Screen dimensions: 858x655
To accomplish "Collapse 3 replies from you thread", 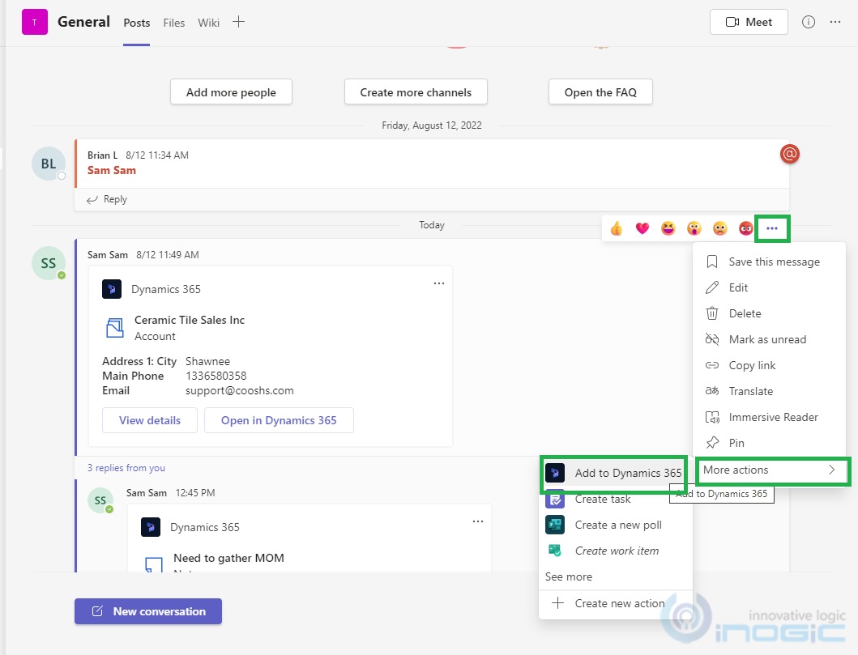I will tap(126, 468).
